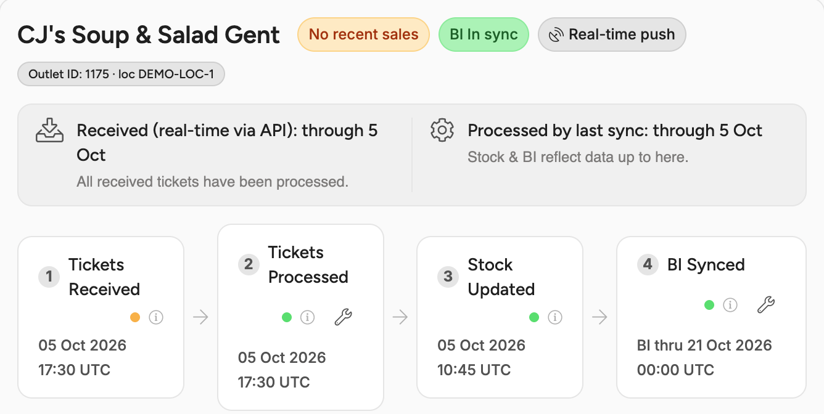Click the Stock Updated card title
This screenshot has height=414, width=824.
pyautogui.click(x=501, y=277)
